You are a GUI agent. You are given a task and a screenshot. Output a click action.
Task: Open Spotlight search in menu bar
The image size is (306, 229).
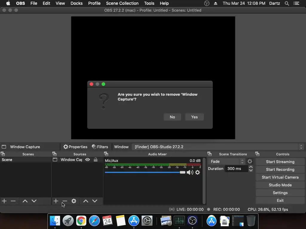pos(287,3)
